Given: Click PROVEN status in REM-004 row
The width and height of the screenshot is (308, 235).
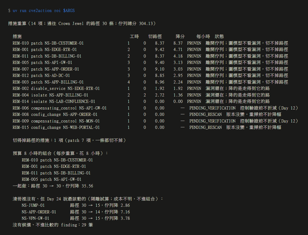Looking at the screenshot, I should (x=194, y=95).
